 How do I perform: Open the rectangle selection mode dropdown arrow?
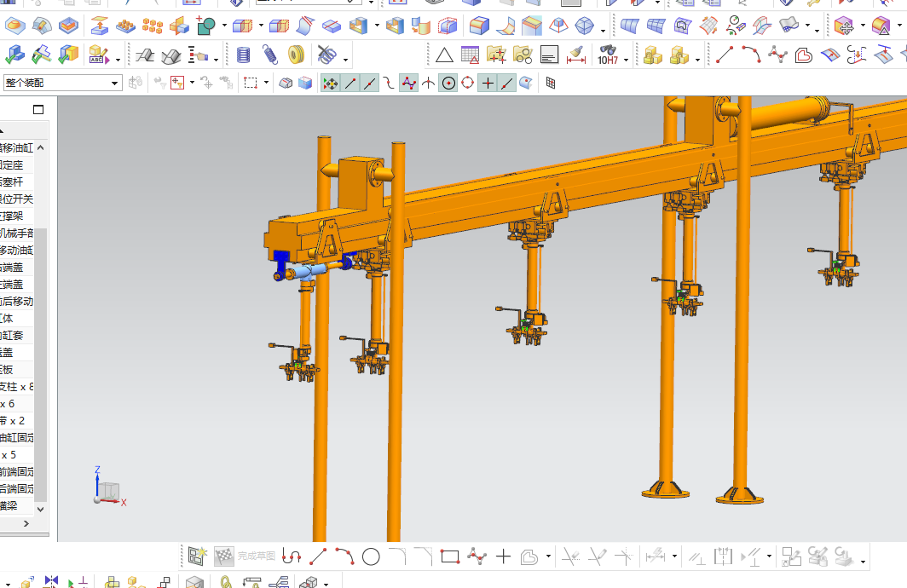pyautogui.click(x=266, y=83)
